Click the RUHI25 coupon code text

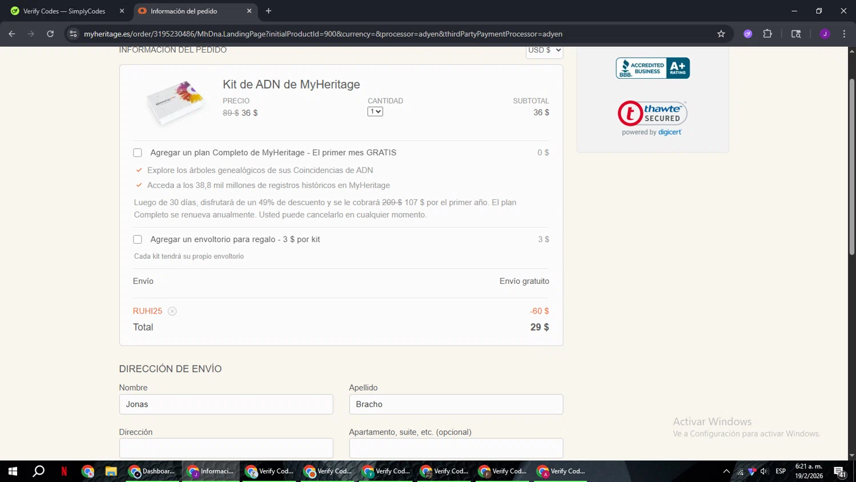[147, 311]
